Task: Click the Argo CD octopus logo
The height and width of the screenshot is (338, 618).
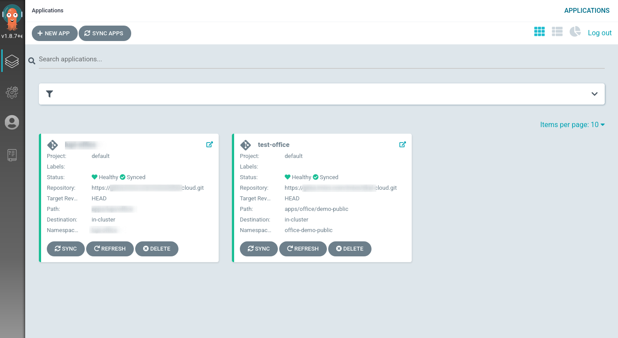Action: [x=12, y=18]
